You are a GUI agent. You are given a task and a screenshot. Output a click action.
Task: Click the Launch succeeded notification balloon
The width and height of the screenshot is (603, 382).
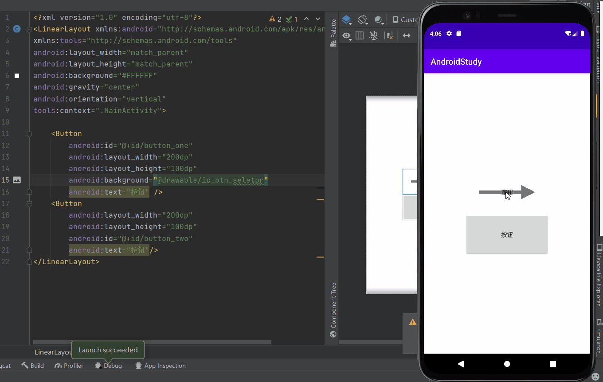pyautogui.click(x=108, y=350)
